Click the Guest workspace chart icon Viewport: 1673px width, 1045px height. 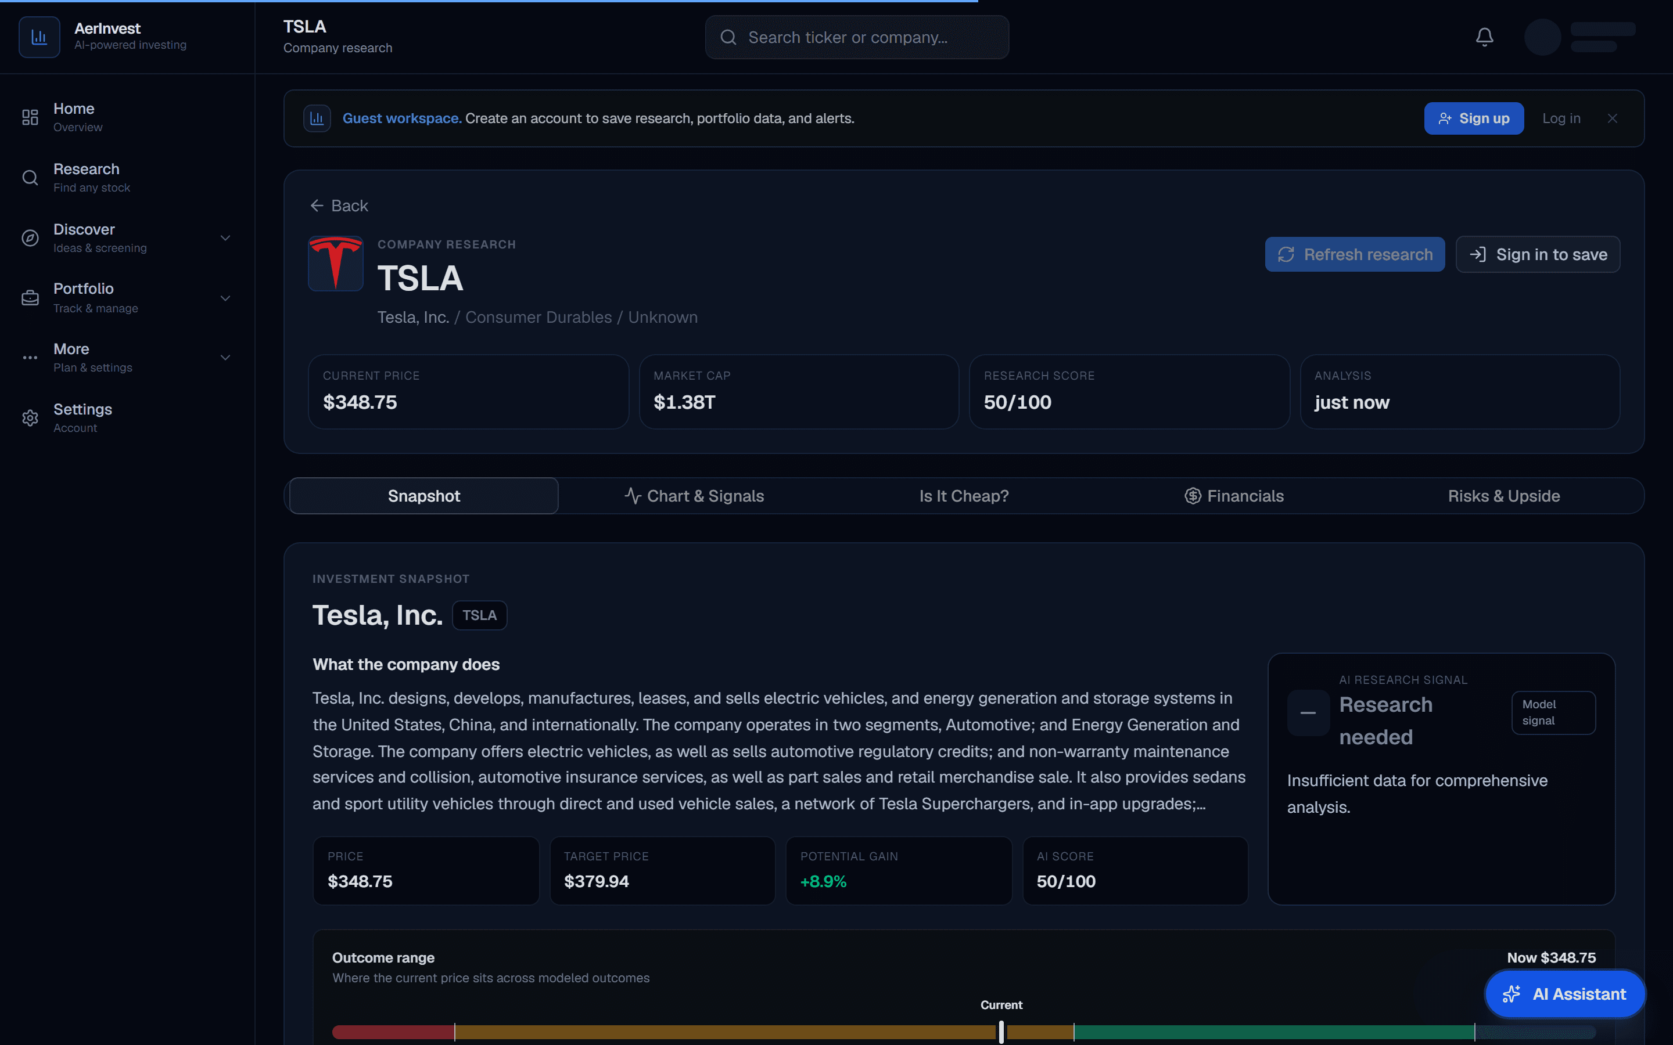click(x=317, y=118)
